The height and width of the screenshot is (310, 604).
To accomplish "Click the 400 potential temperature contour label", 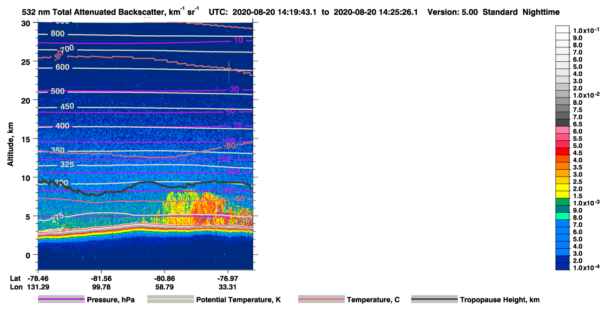I will click(62, 126).
